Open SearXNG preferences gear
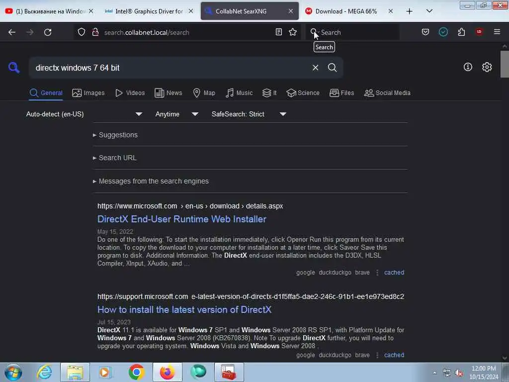509x382 pixels. (487, 67)
